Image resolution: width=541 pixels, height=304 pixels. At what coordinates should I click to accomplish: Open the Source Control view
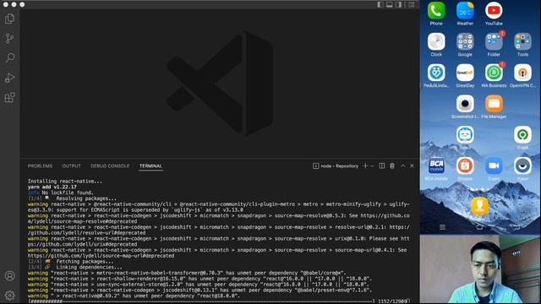coord(9,38)
